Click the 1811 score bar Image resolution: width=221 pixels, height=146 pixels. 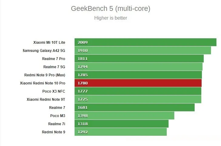139,59
